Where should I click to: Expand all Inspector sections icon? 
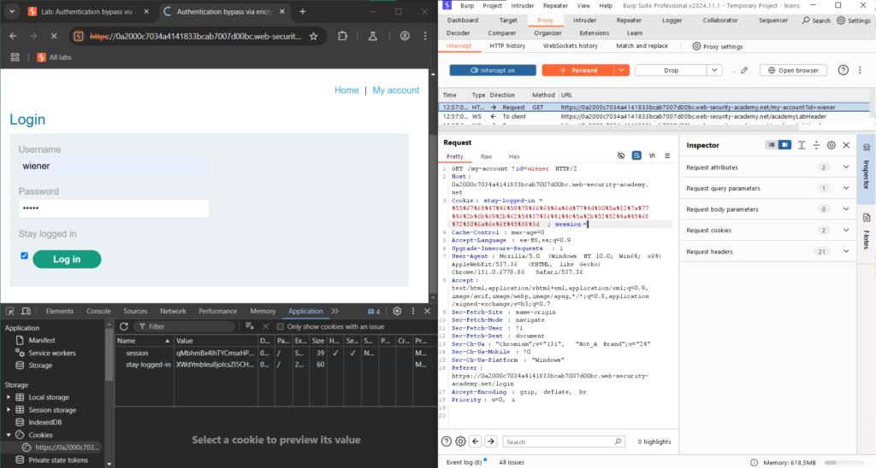tap(802, 145)
